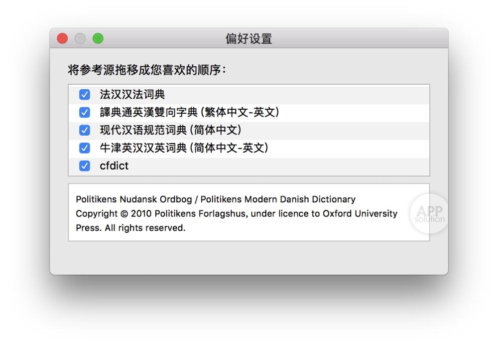Choose the cfdict dictionary name
498x346 pixels.
114,166
